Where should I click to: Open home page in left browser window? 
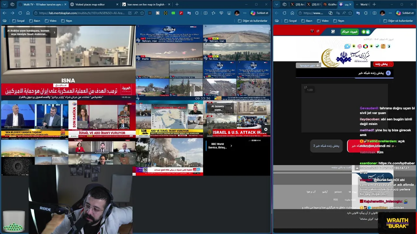tap(28, 13)
